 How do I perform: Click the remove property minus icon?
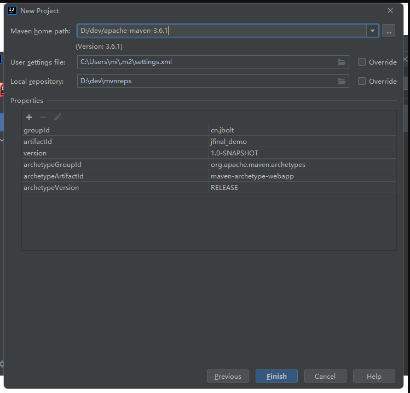tap(43, 117)
